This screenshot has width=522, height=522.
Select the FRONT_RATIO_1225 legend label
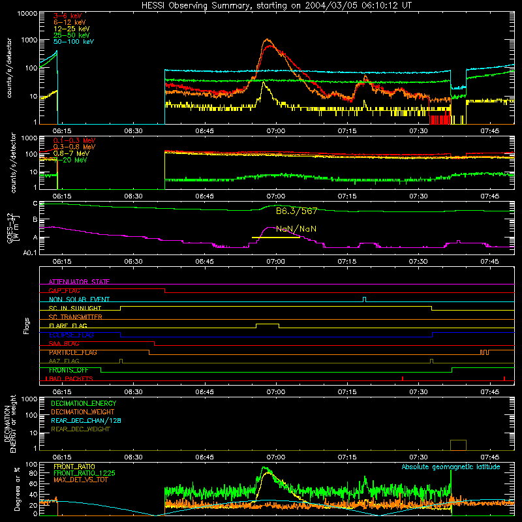coord(84,473)
